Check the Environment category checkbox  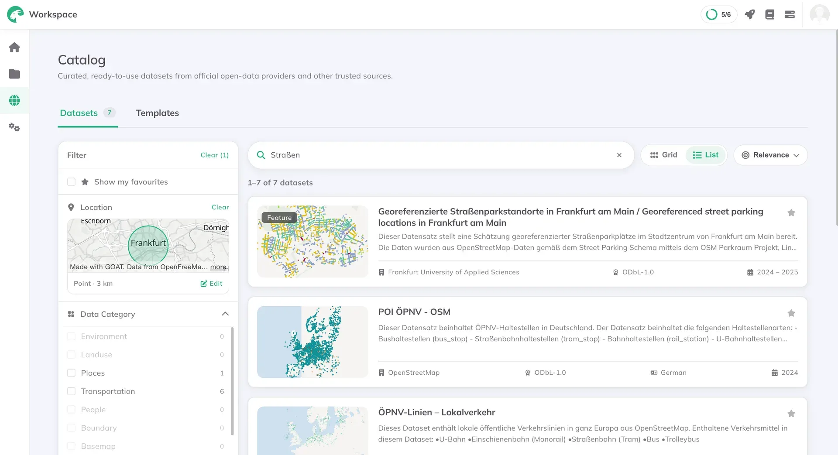(72, 336)
